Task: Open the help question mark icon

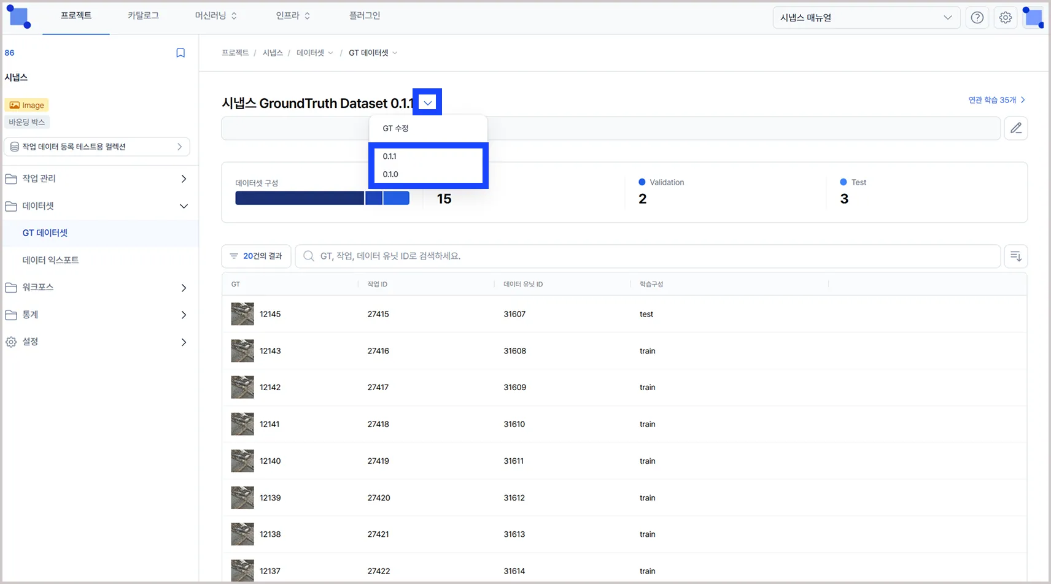Action: click(977, 18)
